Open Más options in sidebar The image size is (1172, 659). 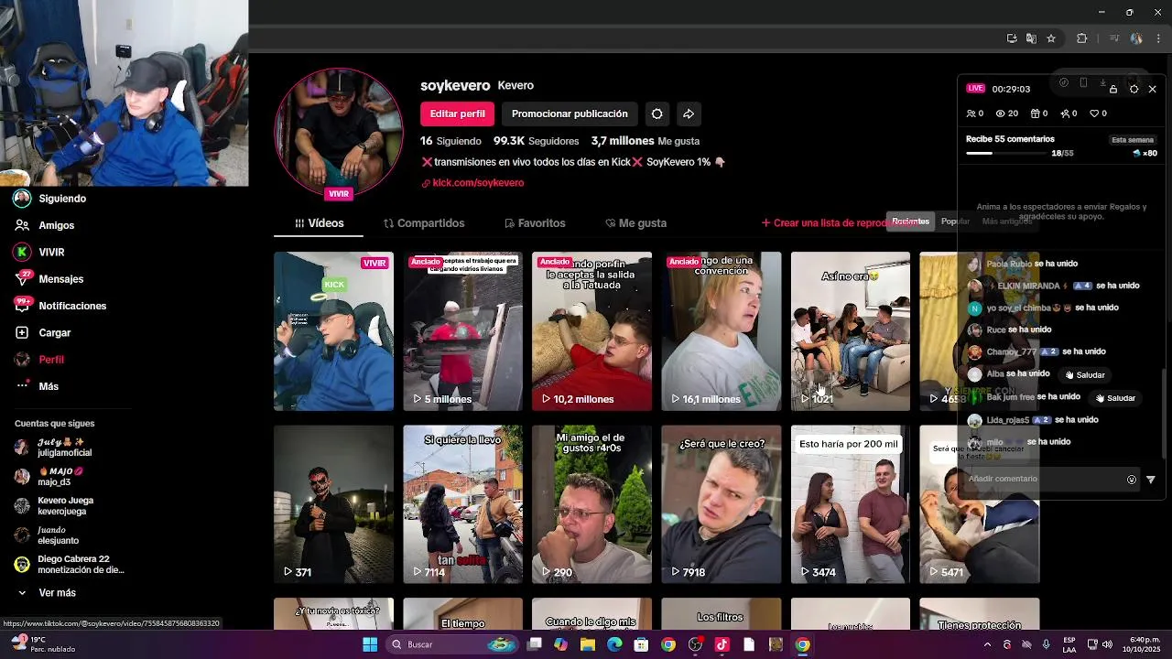pyautogui.click(x=37, y=386)
